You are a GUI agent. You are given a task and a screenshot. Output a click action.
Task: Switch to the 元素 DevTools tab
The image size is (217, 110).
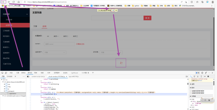tap(18, 73)
